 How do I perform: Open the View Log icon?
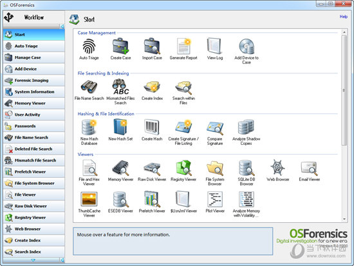click(x=215, y=46)
